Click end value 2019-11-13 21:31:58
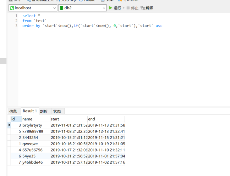This screenshot has width=230, height=176. (106, 125)
